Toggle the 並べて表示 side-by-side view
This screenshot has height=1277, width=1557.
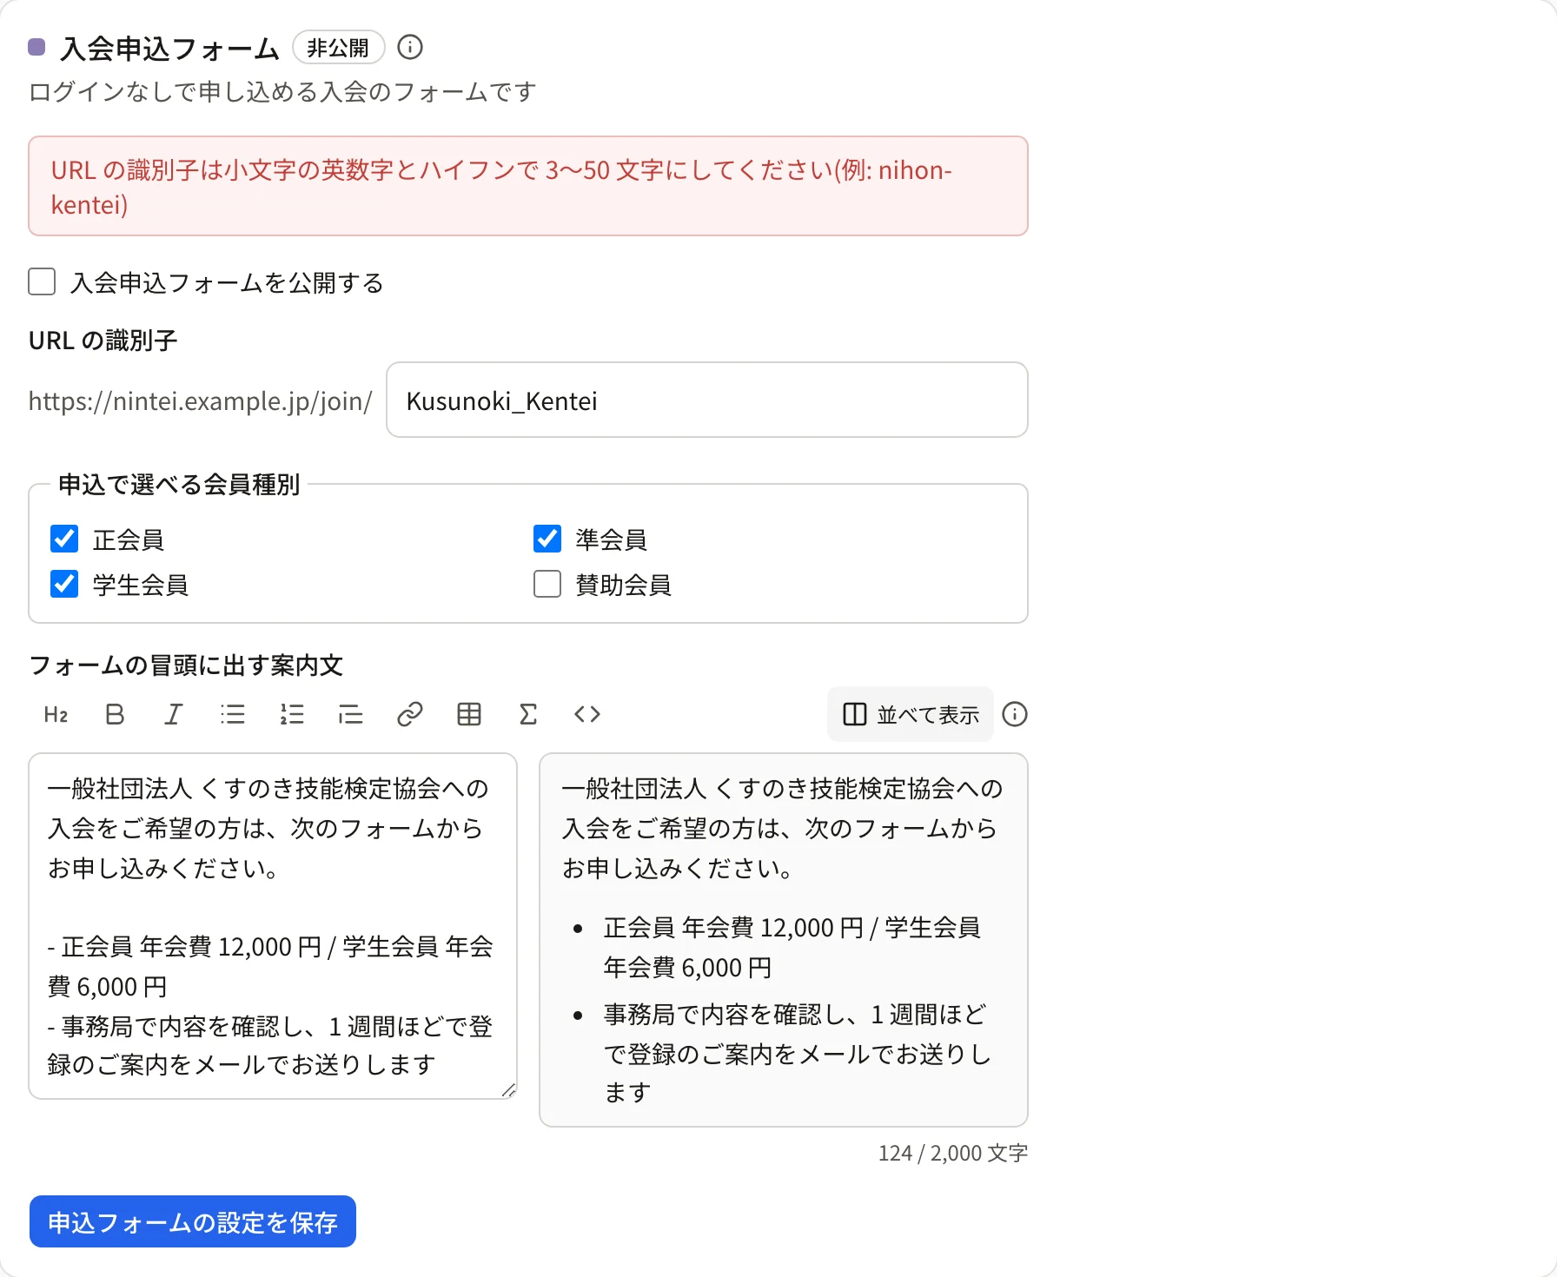pos(911,714)
